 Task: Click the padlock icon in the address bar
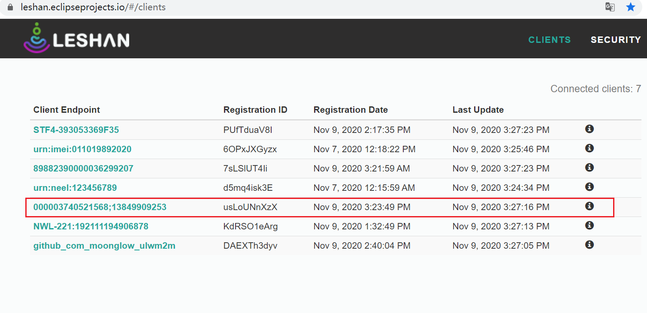[9, 7]
